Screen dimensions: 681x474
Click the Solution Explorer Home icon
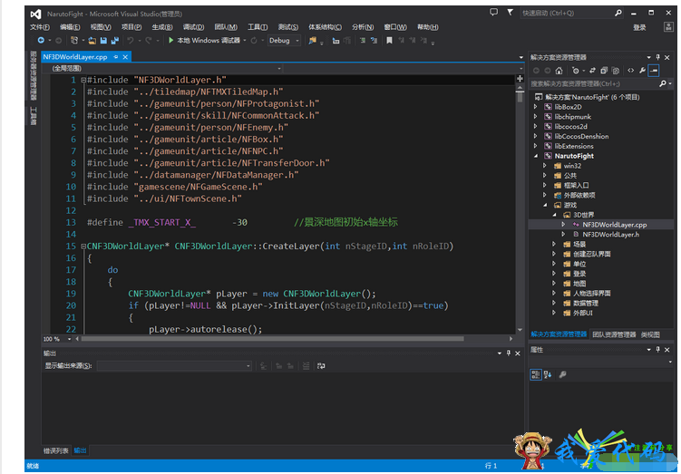559,71
